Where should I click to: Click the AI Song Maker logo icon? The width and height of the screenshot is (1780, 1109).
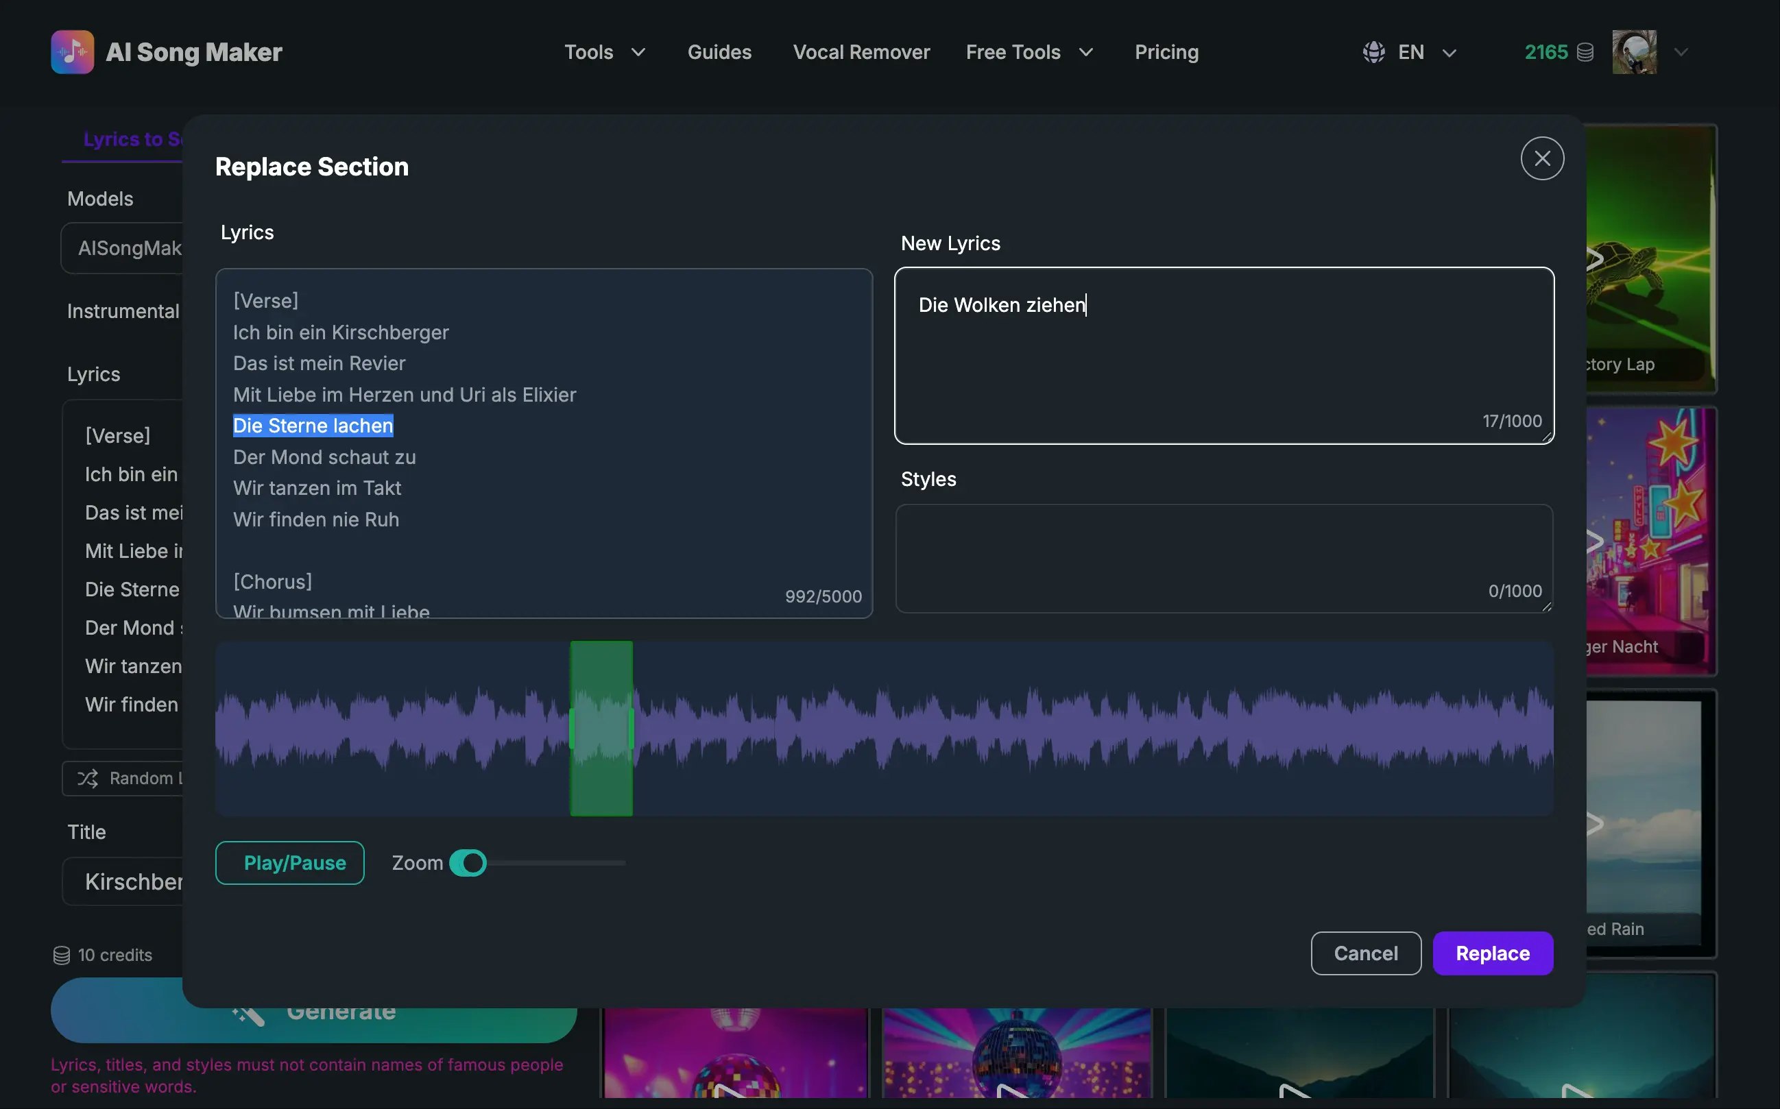[x=72, y=52]
